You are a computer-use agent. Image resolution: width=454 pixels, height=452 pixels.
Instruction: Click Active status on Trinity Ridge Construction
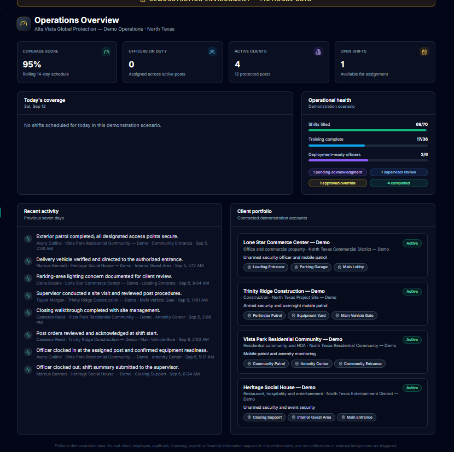pyautogui.click(x=412, y=292)
